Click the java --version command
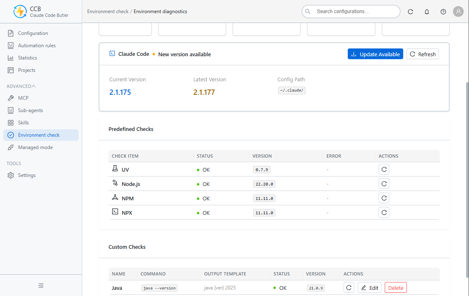The image size is (469, 296). pyautogui.click(x=159, y=288)
